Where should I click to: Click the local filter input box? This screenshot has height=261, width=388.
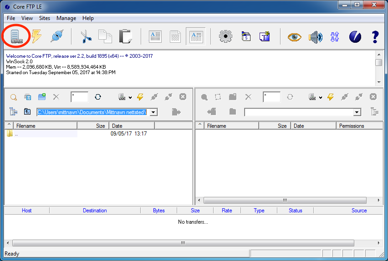[79, 97]
